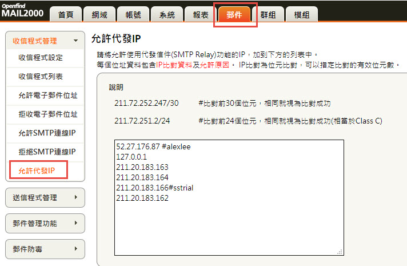Open the 模組 tab
This screenshot has height=266, width=407.
tap(302, 14)
